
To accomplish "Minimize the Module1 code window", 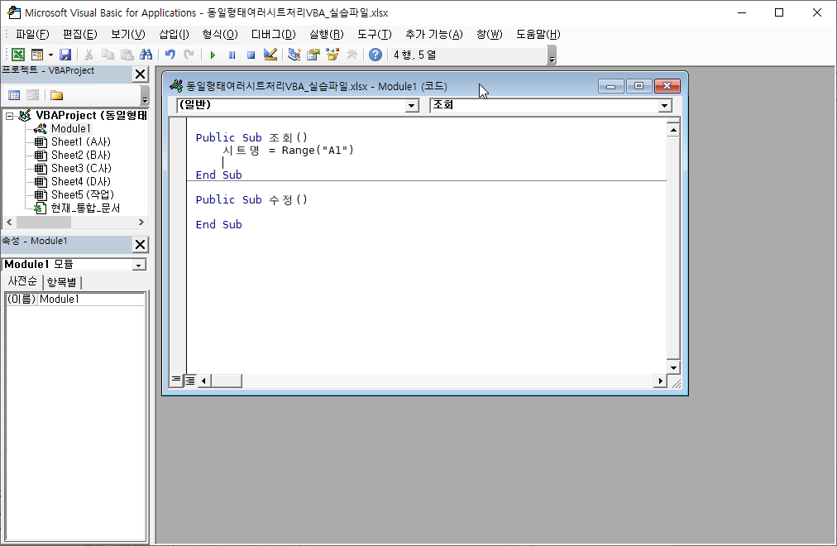I will [610, 86].
